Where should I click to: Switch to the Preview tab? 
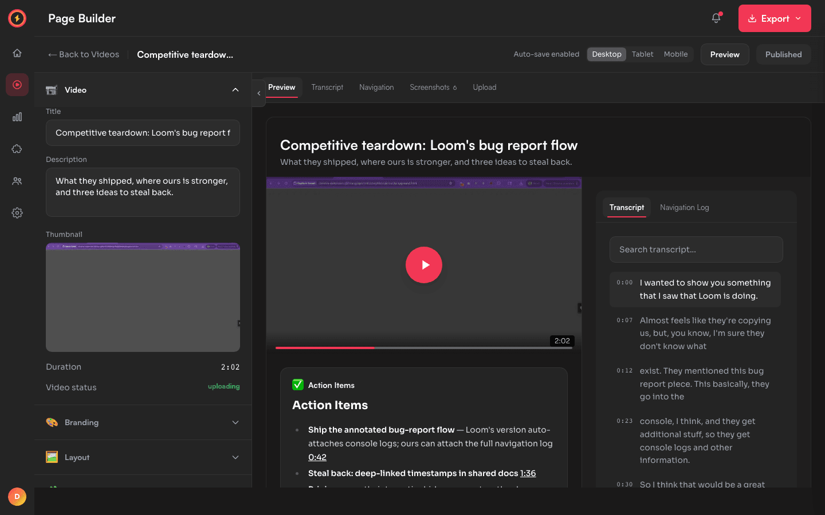point(282,88)
